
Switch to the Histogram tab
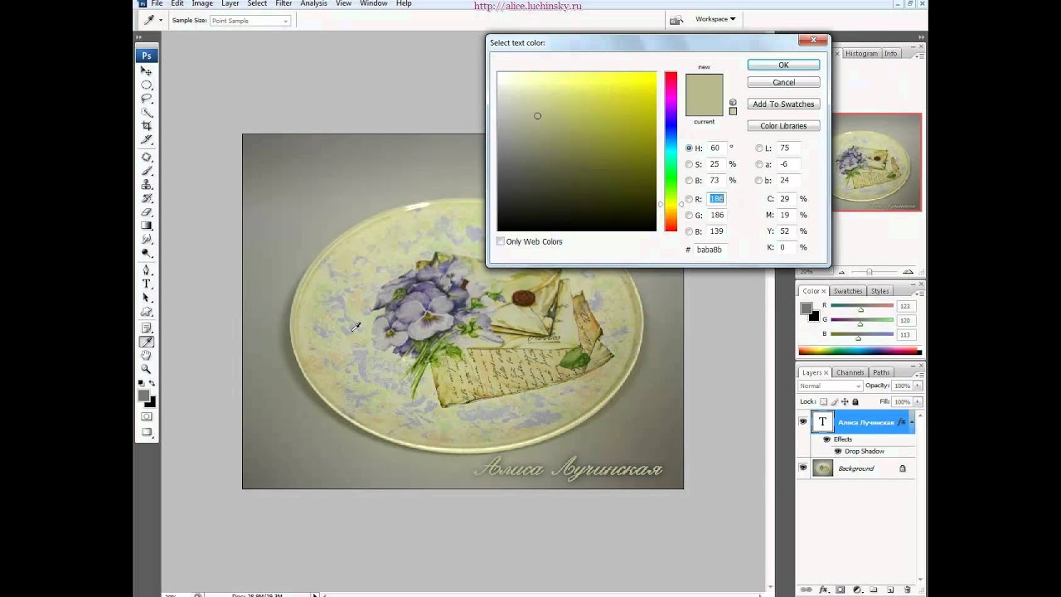[861, 54]
